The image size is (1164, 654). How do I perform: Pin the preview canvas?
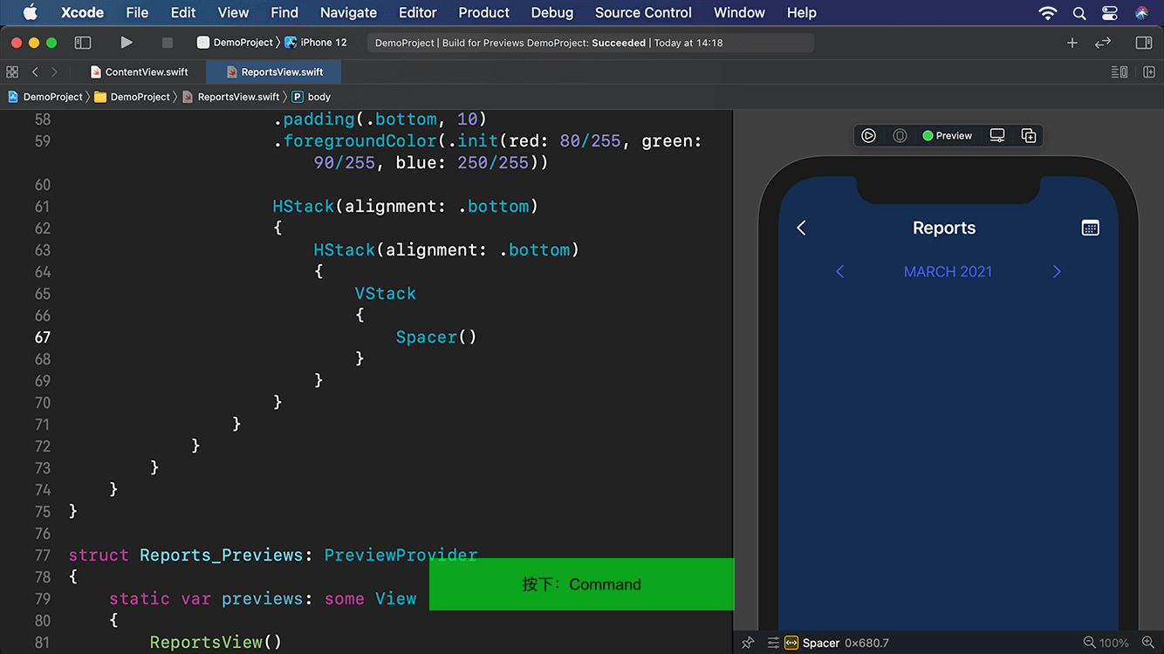[x=748, y=643]
